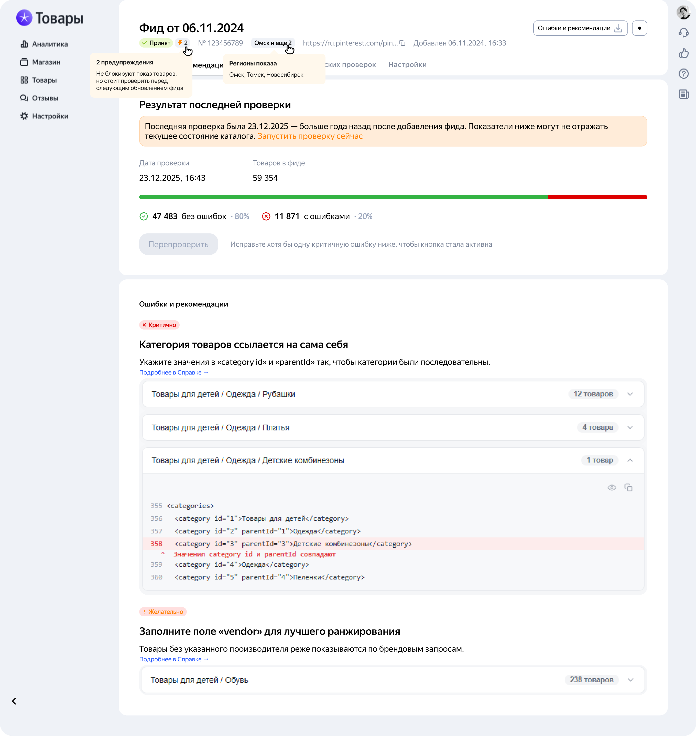This screenshot has height=736, width=696.
Task: Switch to the Настройки tab
Action: tap(407, 64)
